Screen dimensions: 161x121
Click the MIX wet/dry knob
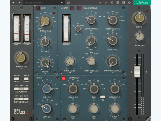[x=91, y=41]
